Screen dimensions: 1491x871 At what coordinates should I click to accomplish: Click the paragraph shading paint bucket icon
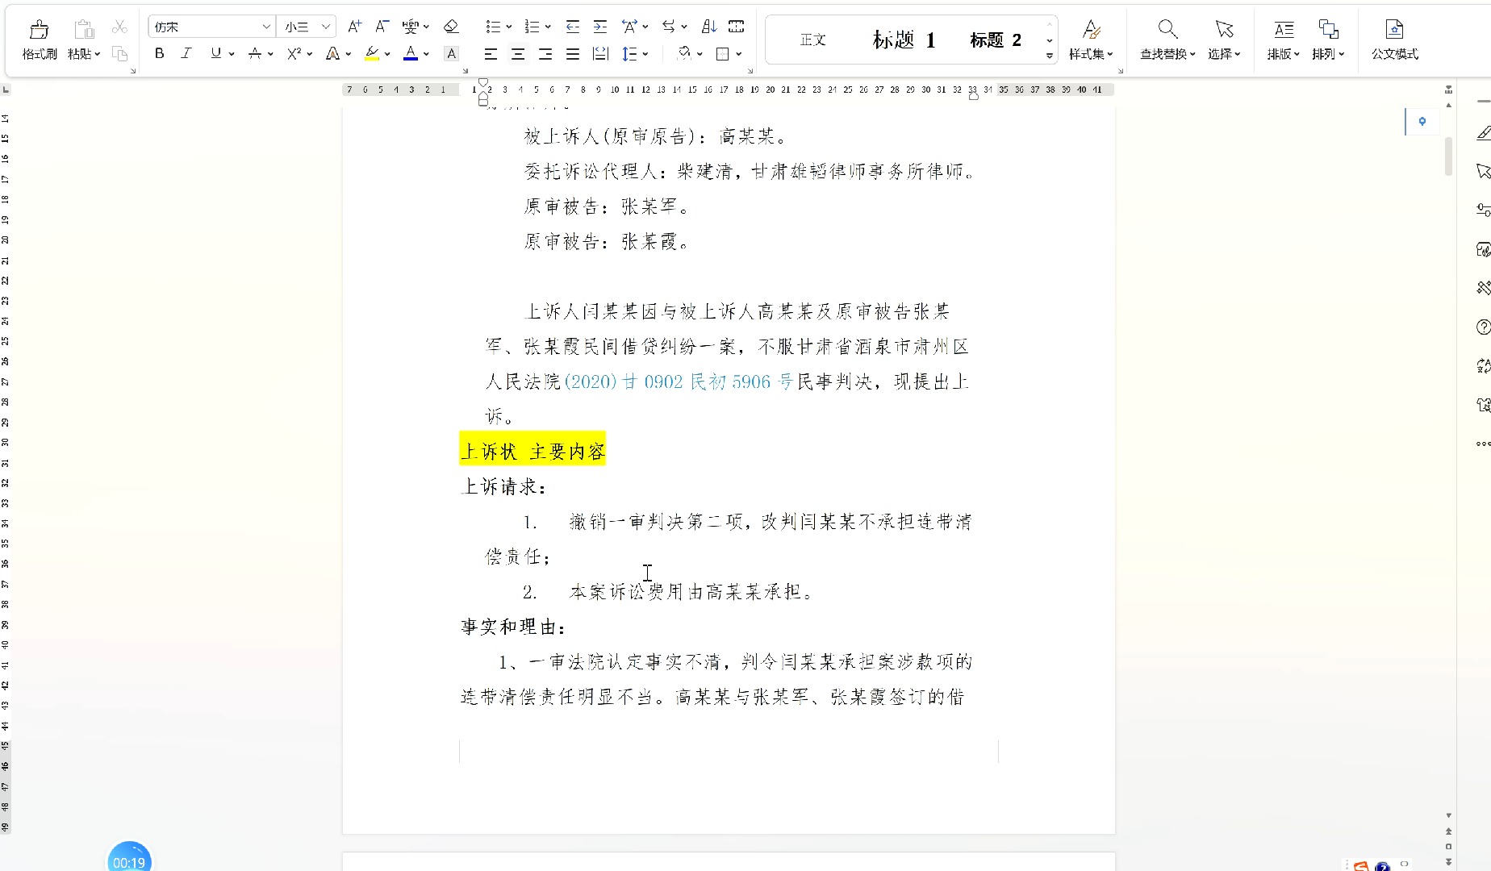(684, 54)
